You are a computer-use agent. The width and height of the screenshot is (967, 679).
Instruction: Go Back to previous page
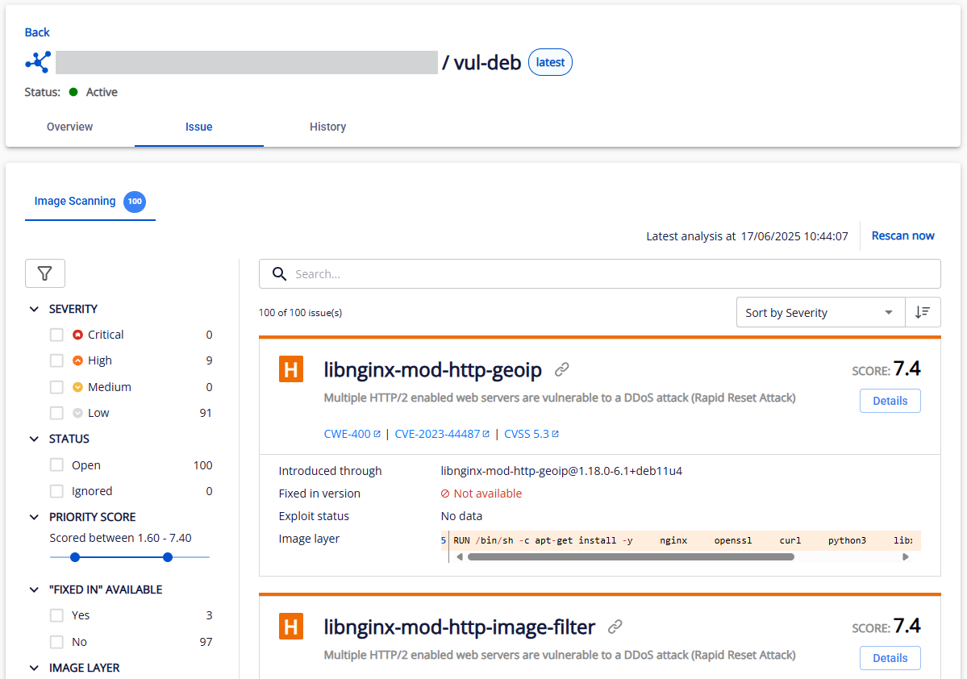37,32
